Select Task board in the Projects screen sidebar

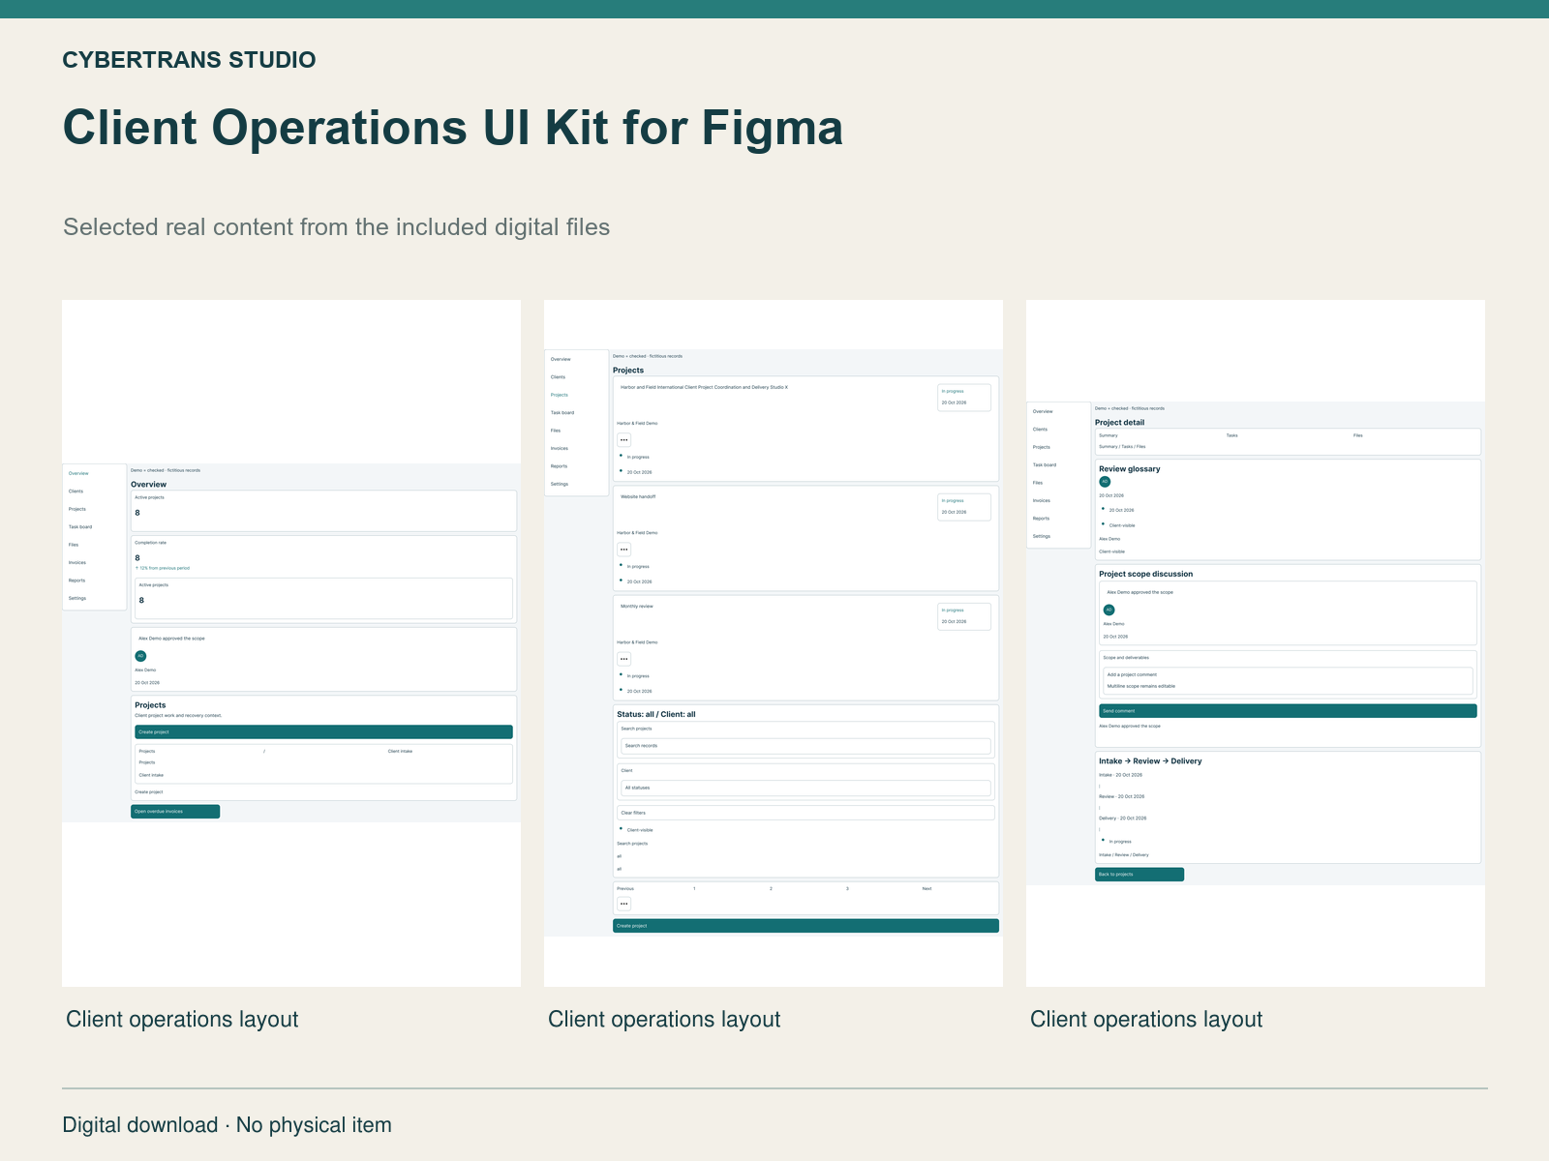(x=562, y=413)
